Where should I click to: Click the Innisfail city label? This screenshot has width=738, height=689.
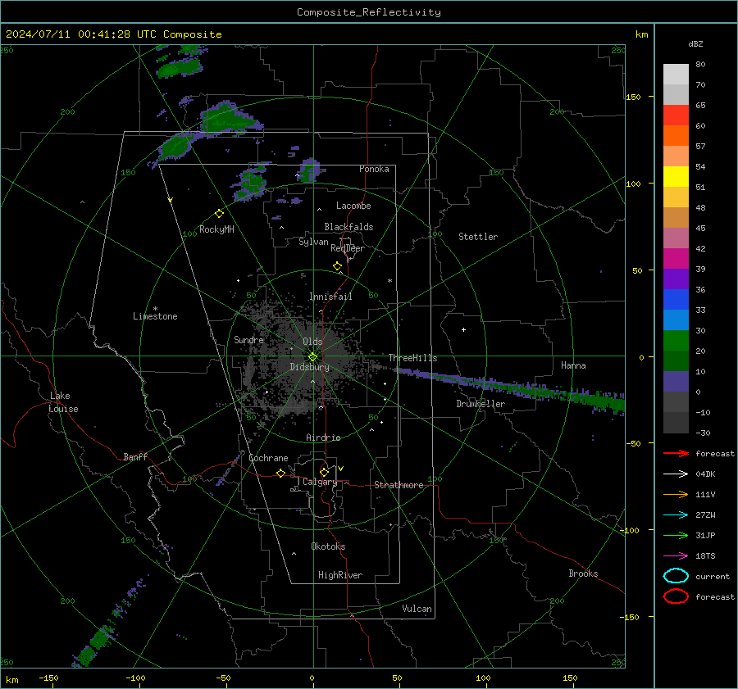(330, 297)
